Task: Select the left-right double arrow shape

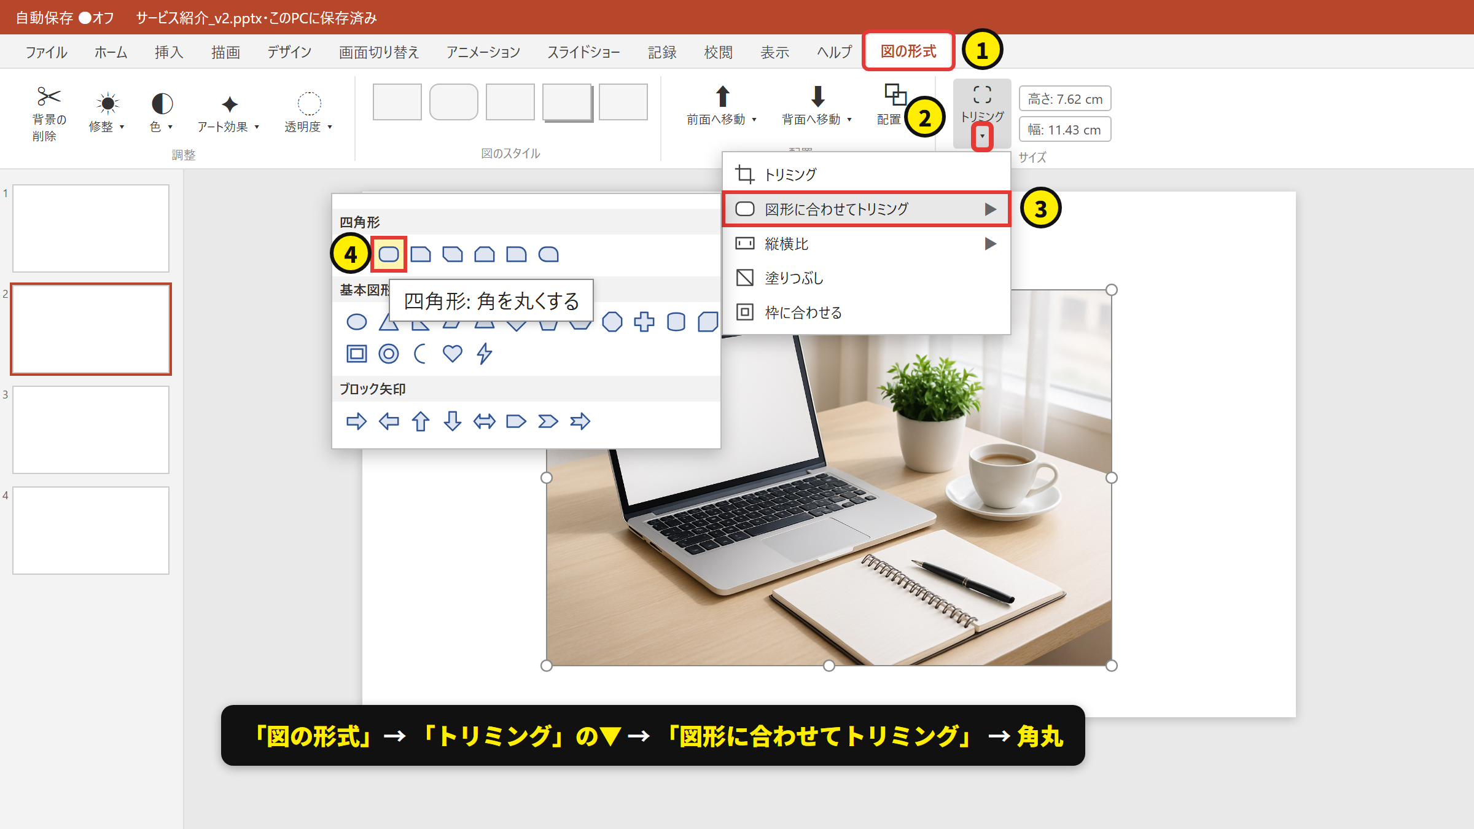Action: pyautogui.click(x=485, y=421)
